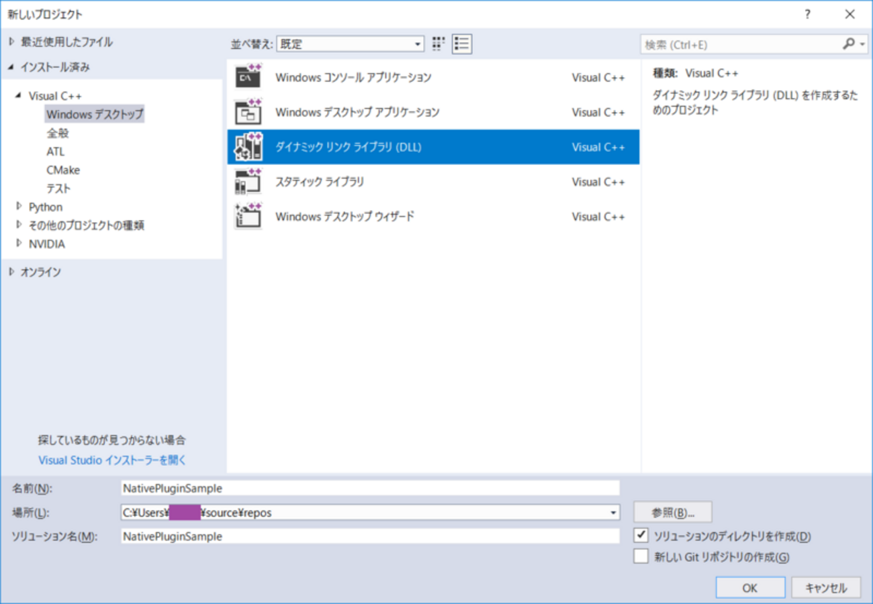
Task: Toggle ソリューションのディレクトリを作成 checkbox
Action: 641,536
